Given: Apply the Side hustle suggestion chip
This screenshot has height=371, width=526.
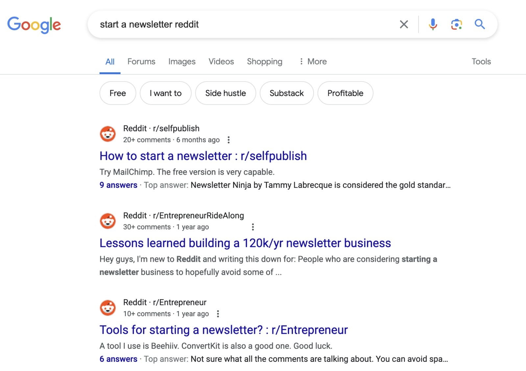Looking at the screenshot, I should 226,93.
